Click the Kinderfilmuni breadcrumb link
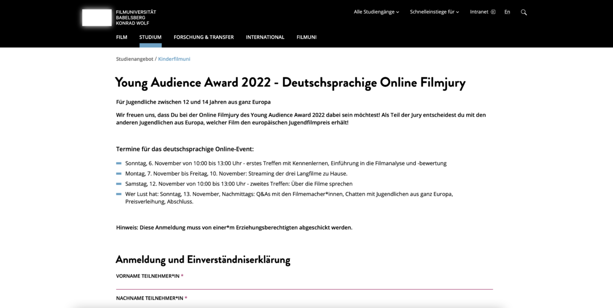Viewport: 613px width, 308px height. click(x=174, y=59)
